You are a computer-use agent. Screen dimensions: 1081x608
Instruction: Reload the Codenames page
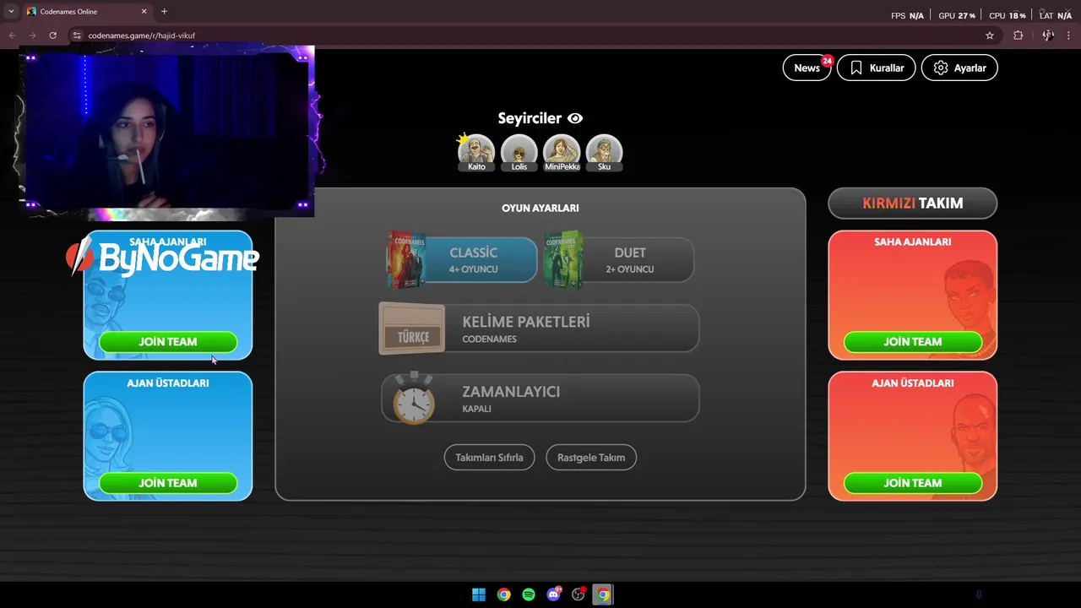[x=52, y=35]
